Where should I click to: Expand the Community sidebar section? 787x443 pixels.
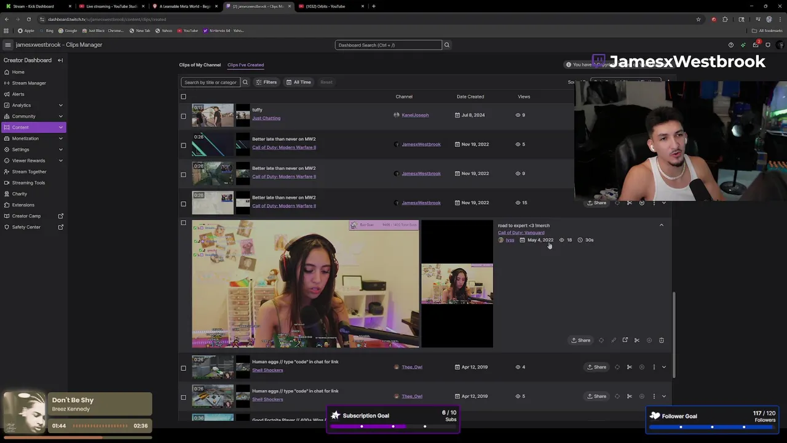pyautogui.click(x=60, y=116)
